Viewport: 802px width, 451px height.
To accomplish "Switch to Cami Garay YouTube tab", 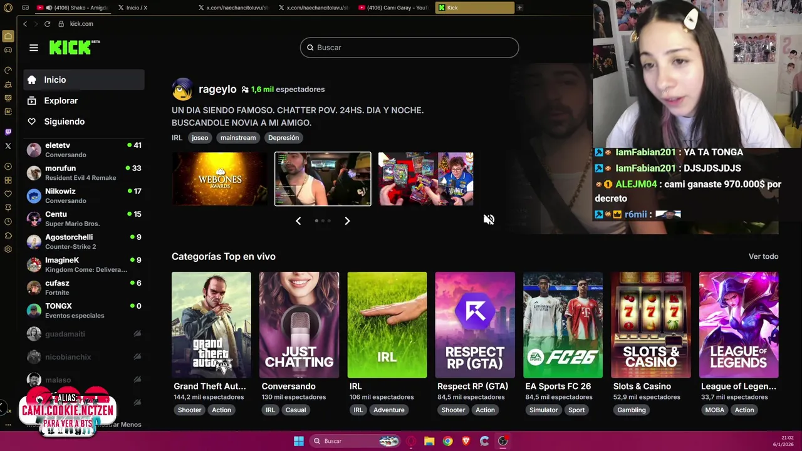I will click(x=394, y=8).
